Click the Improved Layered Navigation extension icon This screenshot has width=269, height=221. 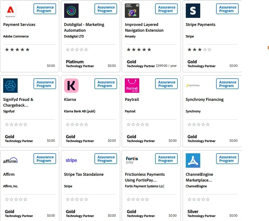coord(132,10)
